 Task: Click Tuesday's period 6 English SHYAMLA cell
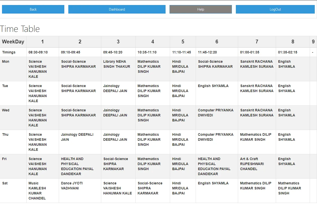217,93
